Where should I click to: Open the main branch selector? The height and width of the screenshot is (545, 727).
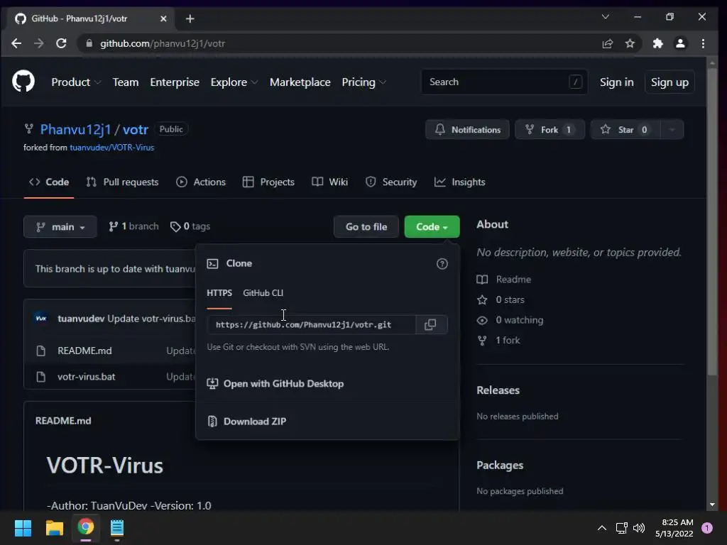coord(60,226)
